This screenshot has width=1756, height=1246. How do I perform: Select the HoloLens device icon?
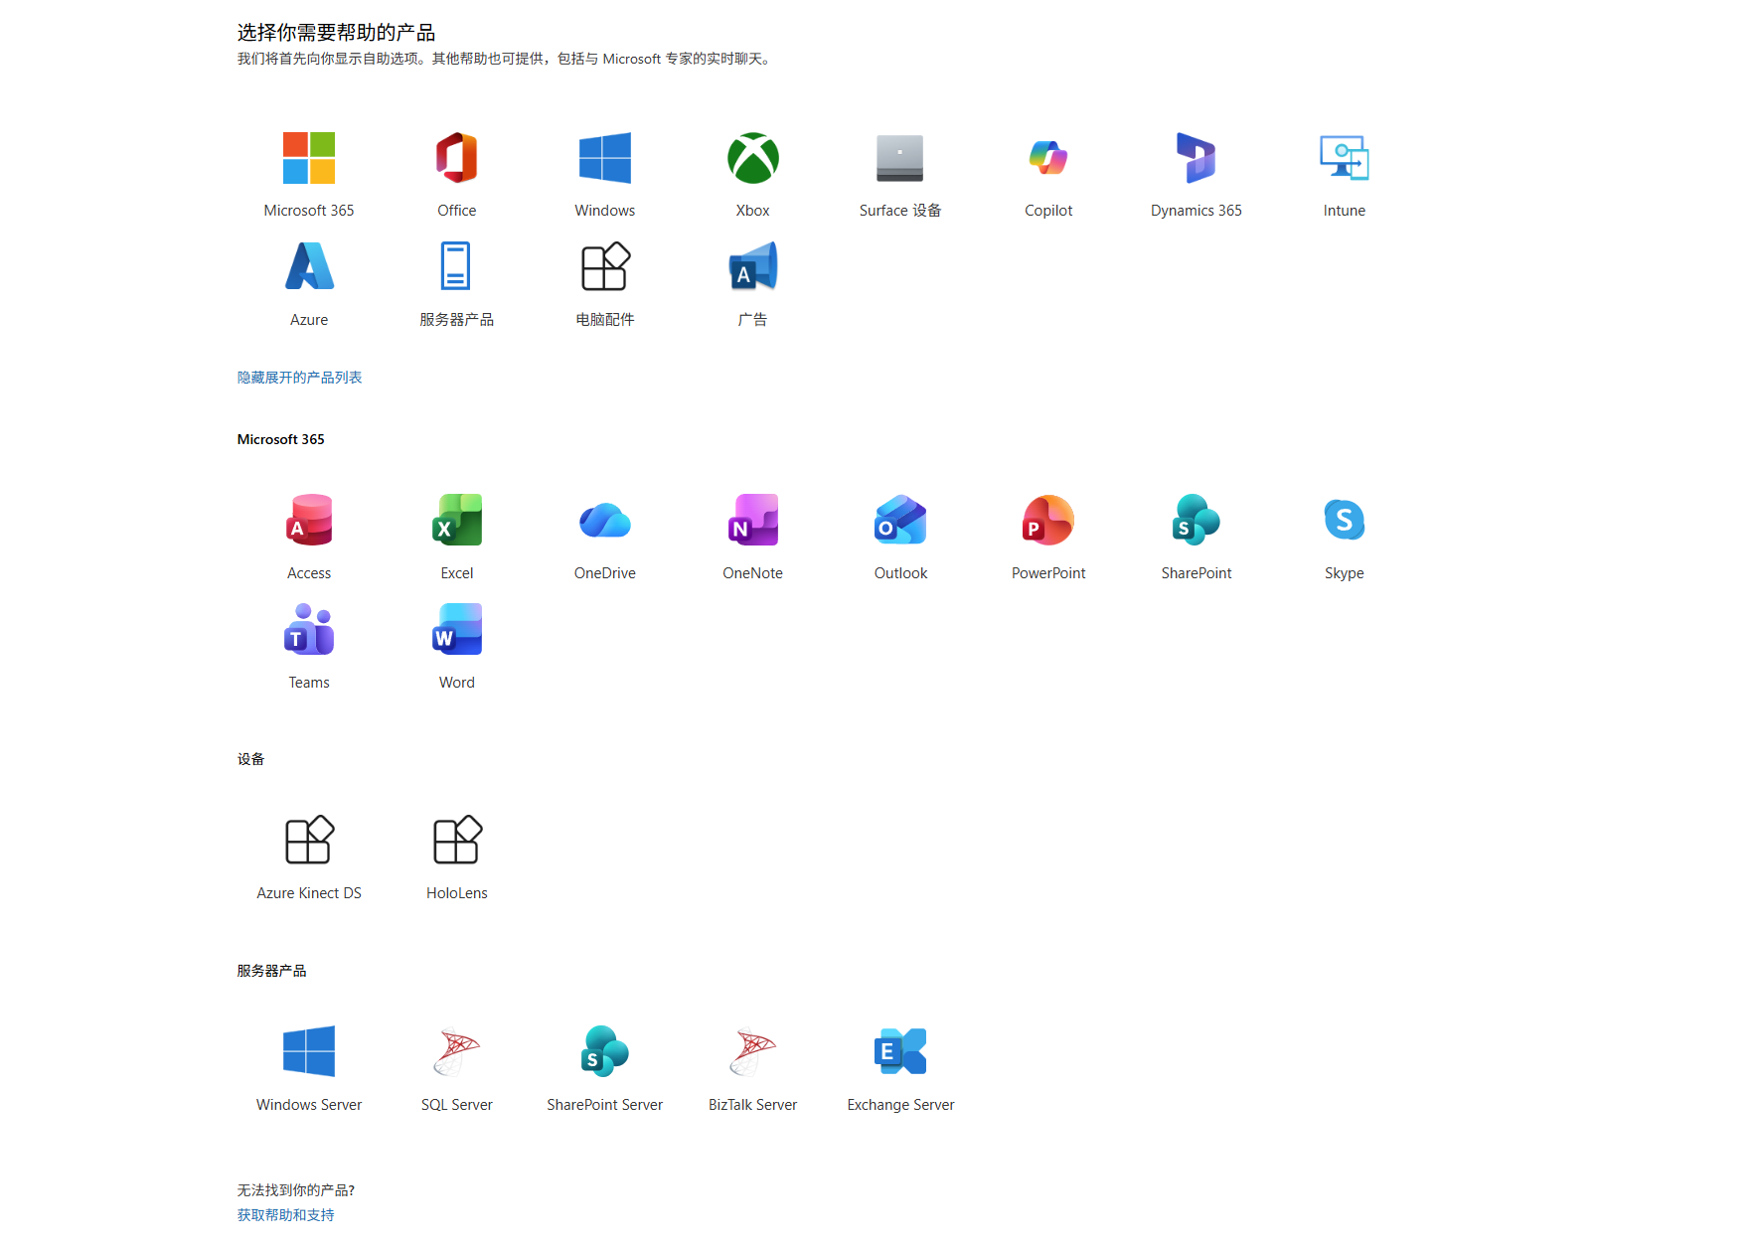click(457, 840)
